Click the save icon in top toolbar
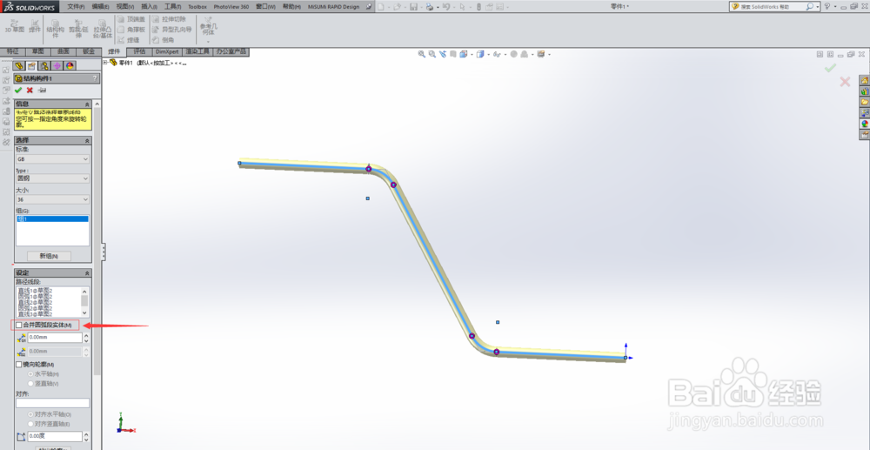This screenshot has height=450, width=870. tap(413, 7)
